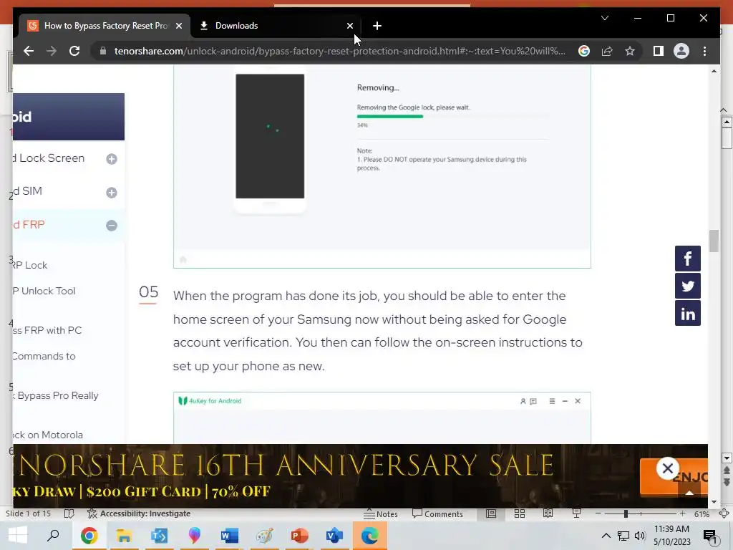This screenshot has height=550, width=733.
Task: Go back to the previous page in Chrome
Action: (x=29, y=51)
